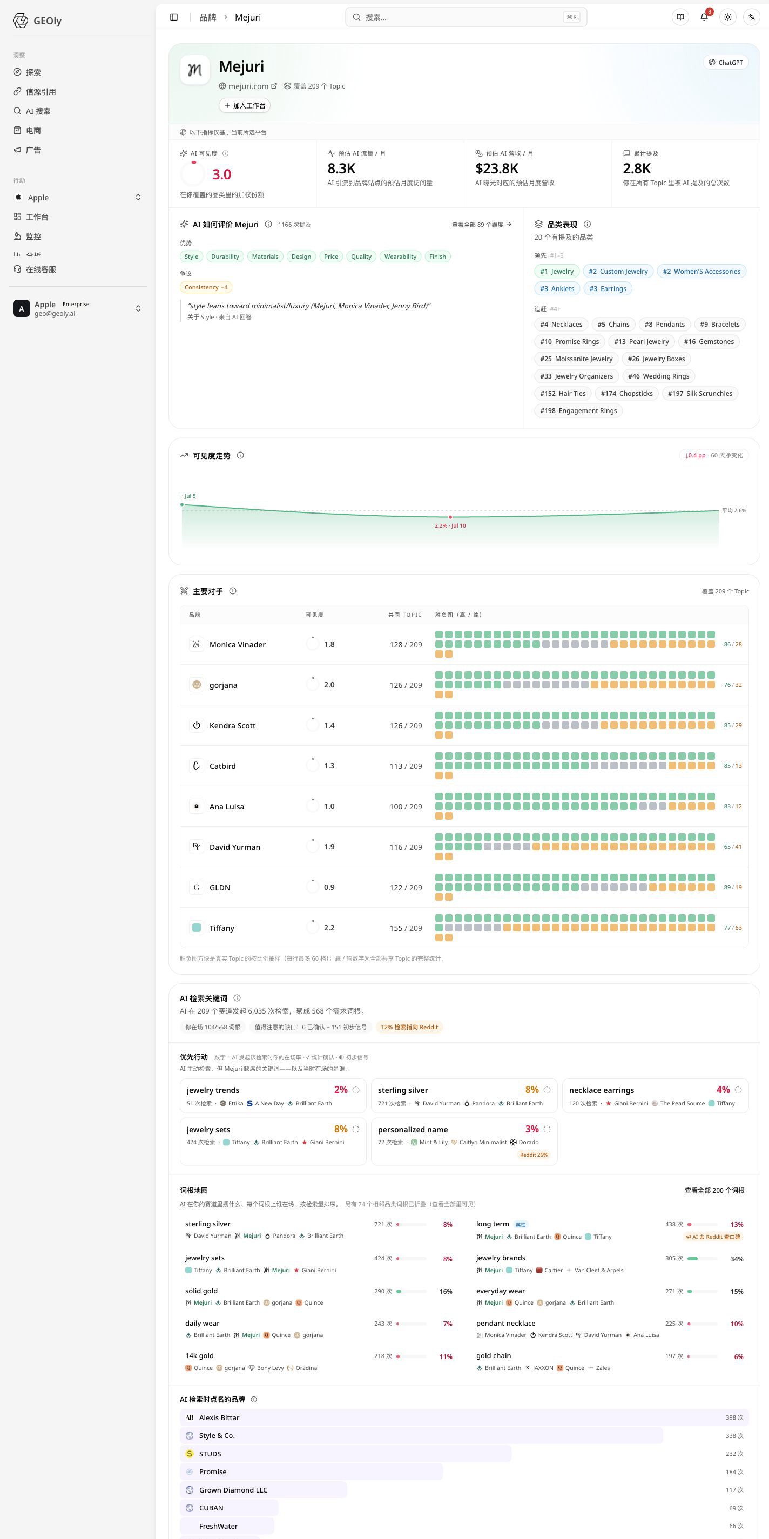This screenshot has width=769, height=1539.
Task: Click the David Yurman brand logo
Action: (x=197, y=847)
